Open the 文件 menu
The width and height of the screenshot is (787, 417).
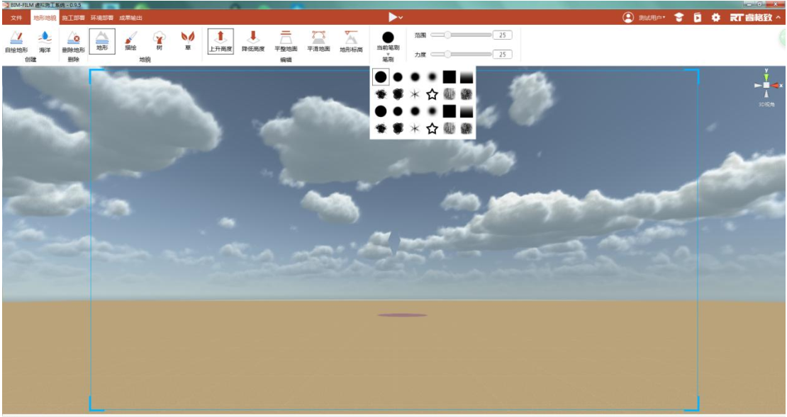pyautogui.click(x=16, y=18)
